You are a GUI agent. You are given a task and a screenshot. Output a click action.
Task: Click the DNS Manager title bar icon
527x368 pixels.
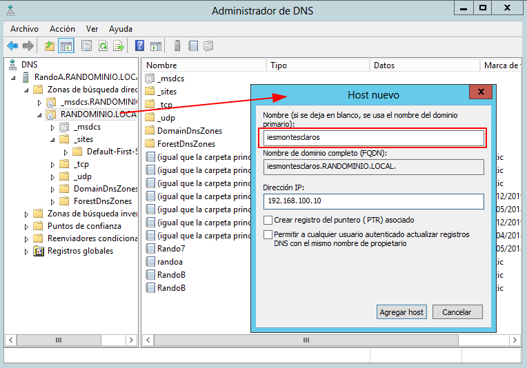tap(11, 11)
